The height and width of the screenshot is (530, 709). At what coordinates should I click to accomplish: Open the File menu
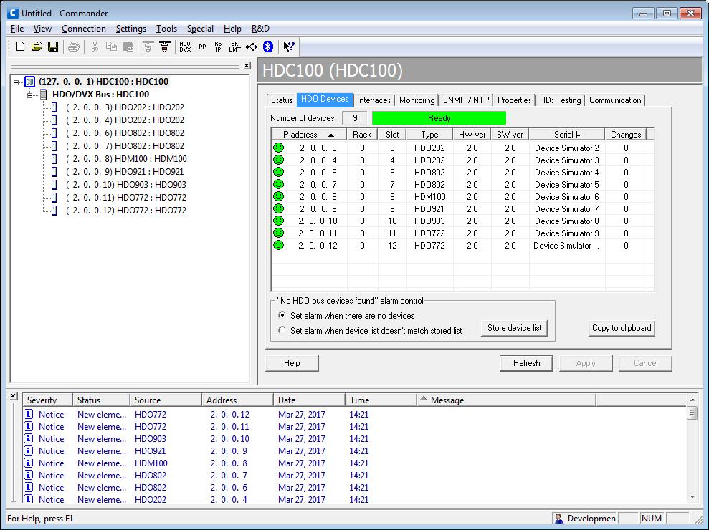(17, 29)
